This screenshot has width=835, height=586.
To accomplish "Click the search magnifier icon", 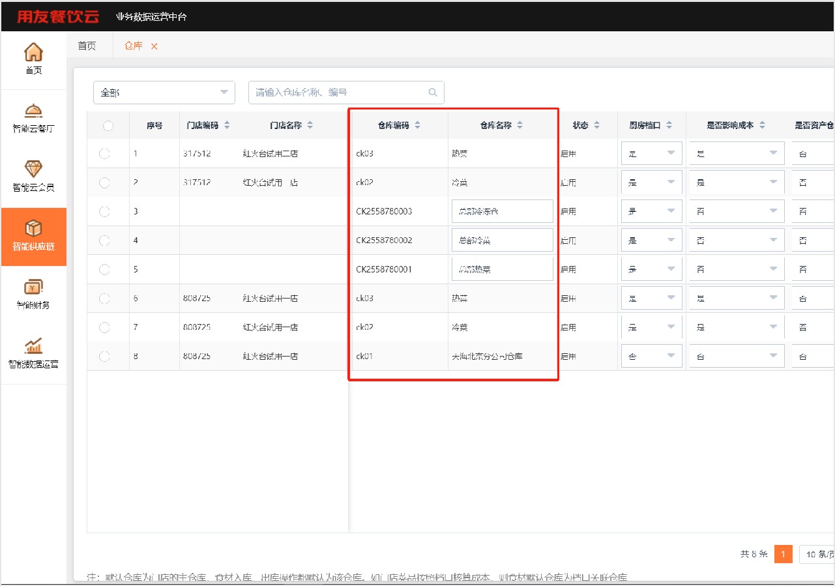I will pyautogui.click(x=433, y=93).
